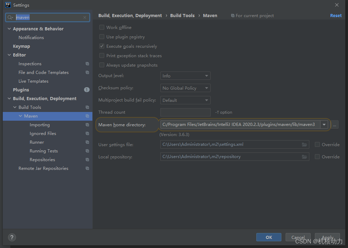Uncheck Execute goals recursively
Viewport: 348px width, 248px height.
click(102, 46)
